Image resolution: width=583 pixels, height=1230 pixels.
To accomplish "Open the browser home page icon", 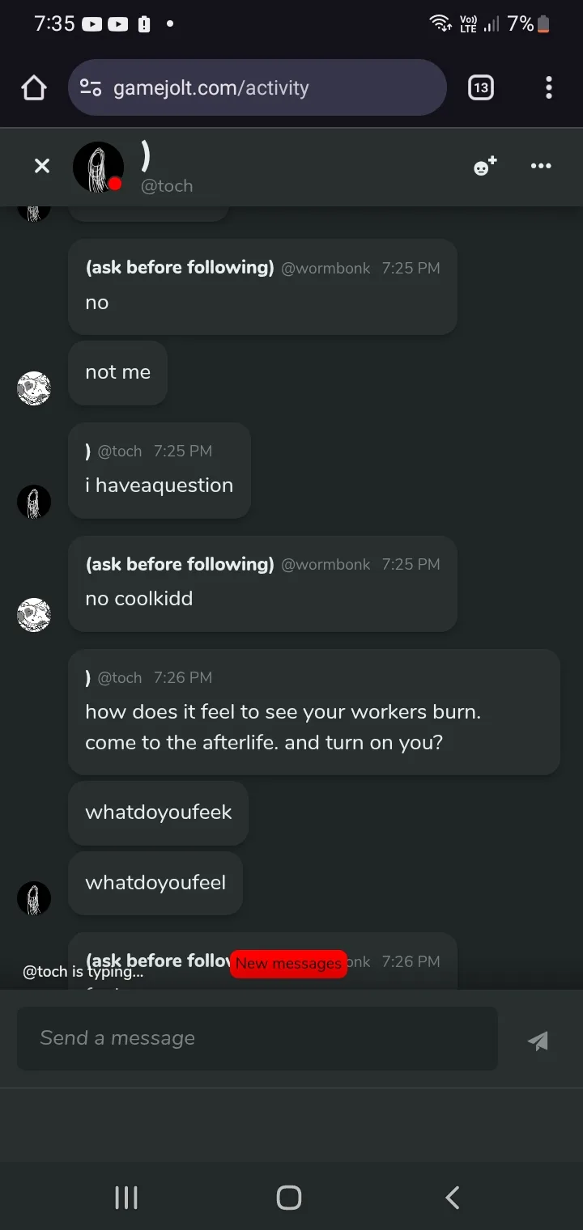I will [x=34, y=87].
